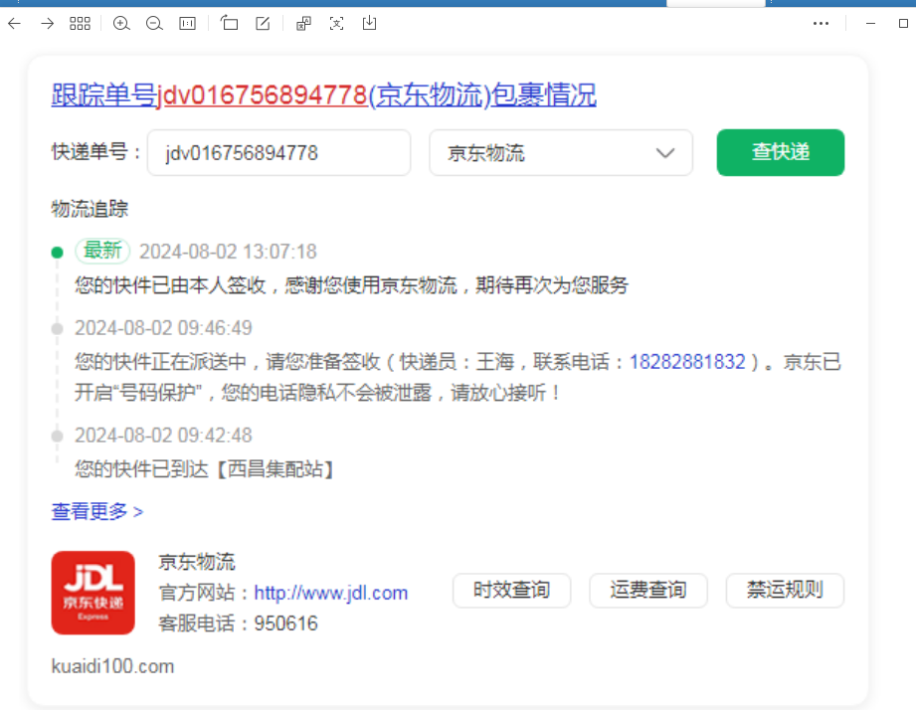Open more options three-dot menu
Screen dimensions: 916x710
[x=821, y=23]
